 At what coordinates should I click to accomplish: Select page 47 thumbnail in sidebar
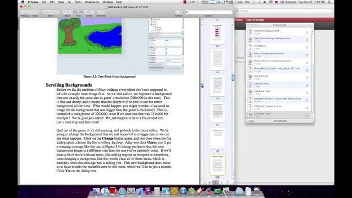tap(217, 165)
